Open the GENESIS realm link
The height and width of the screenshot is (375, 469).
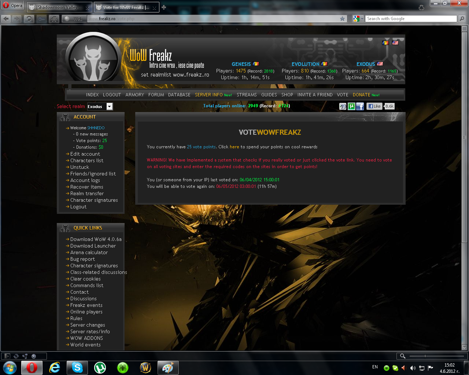pos(241,64)
